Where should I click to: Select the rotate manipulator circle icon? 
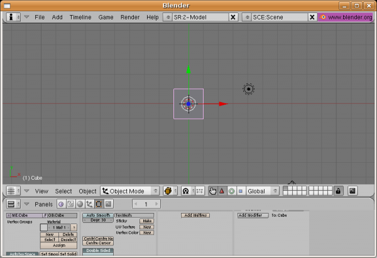231,191
